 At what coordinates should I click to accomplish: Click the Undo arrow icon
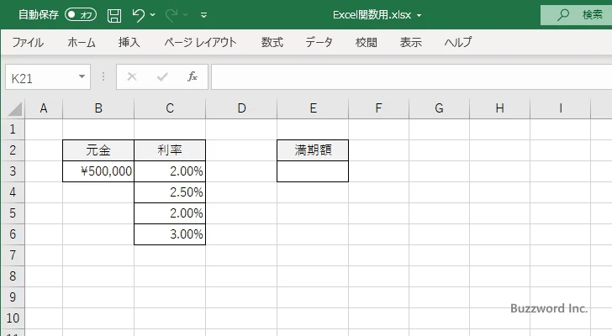pyautogui.click(x=138, y=15)
